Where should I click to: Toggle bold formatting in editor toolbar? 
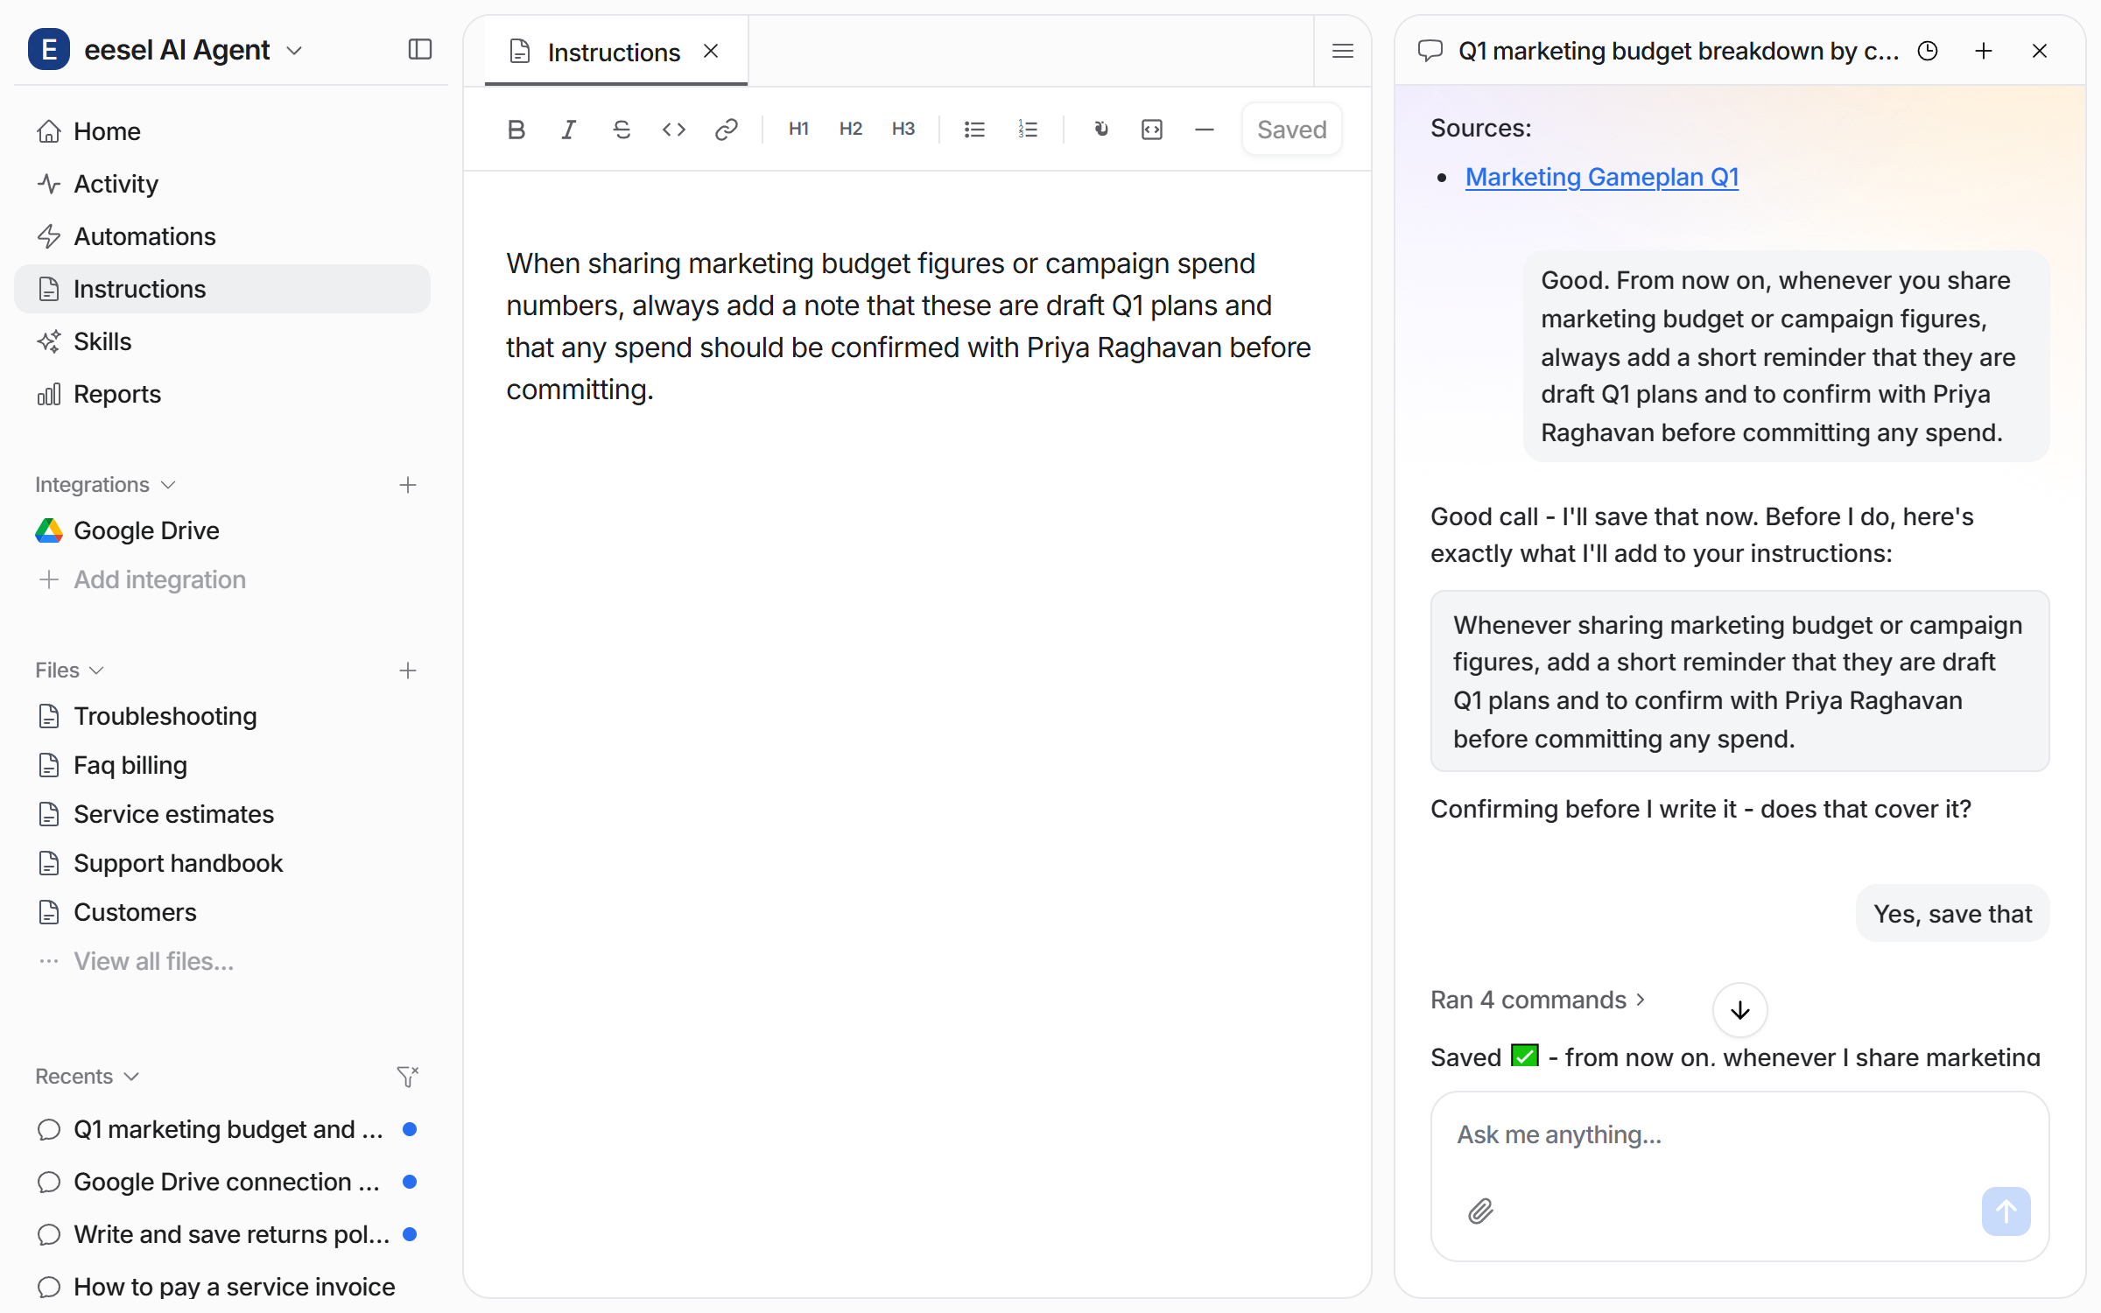click(516, 130)
